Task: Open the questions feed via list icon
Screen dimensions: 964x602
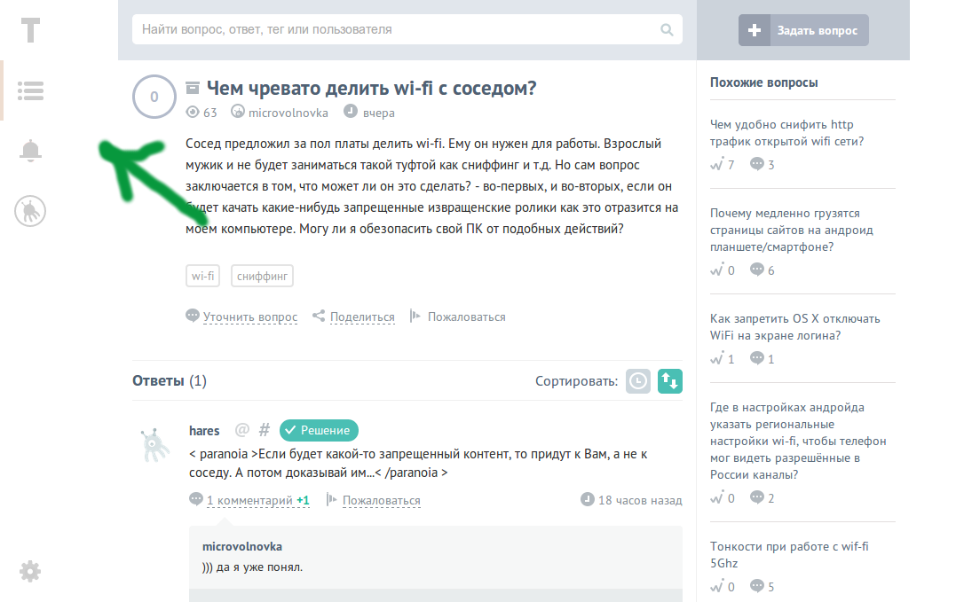Action: point(31,90)
